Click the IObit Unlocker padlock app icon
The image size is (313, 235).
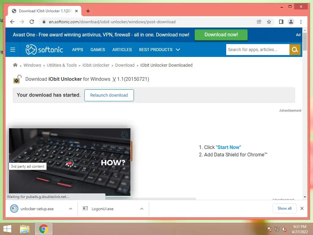[x=17, y=79]
